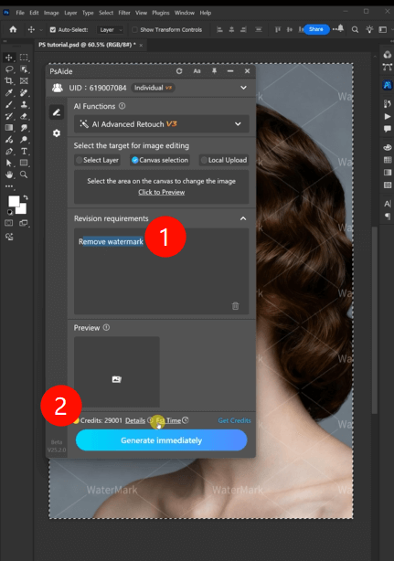The height and width of the screenshot is (561, 394).
Task: Select the Lasso tool
Action: click(x=8, y=69)
